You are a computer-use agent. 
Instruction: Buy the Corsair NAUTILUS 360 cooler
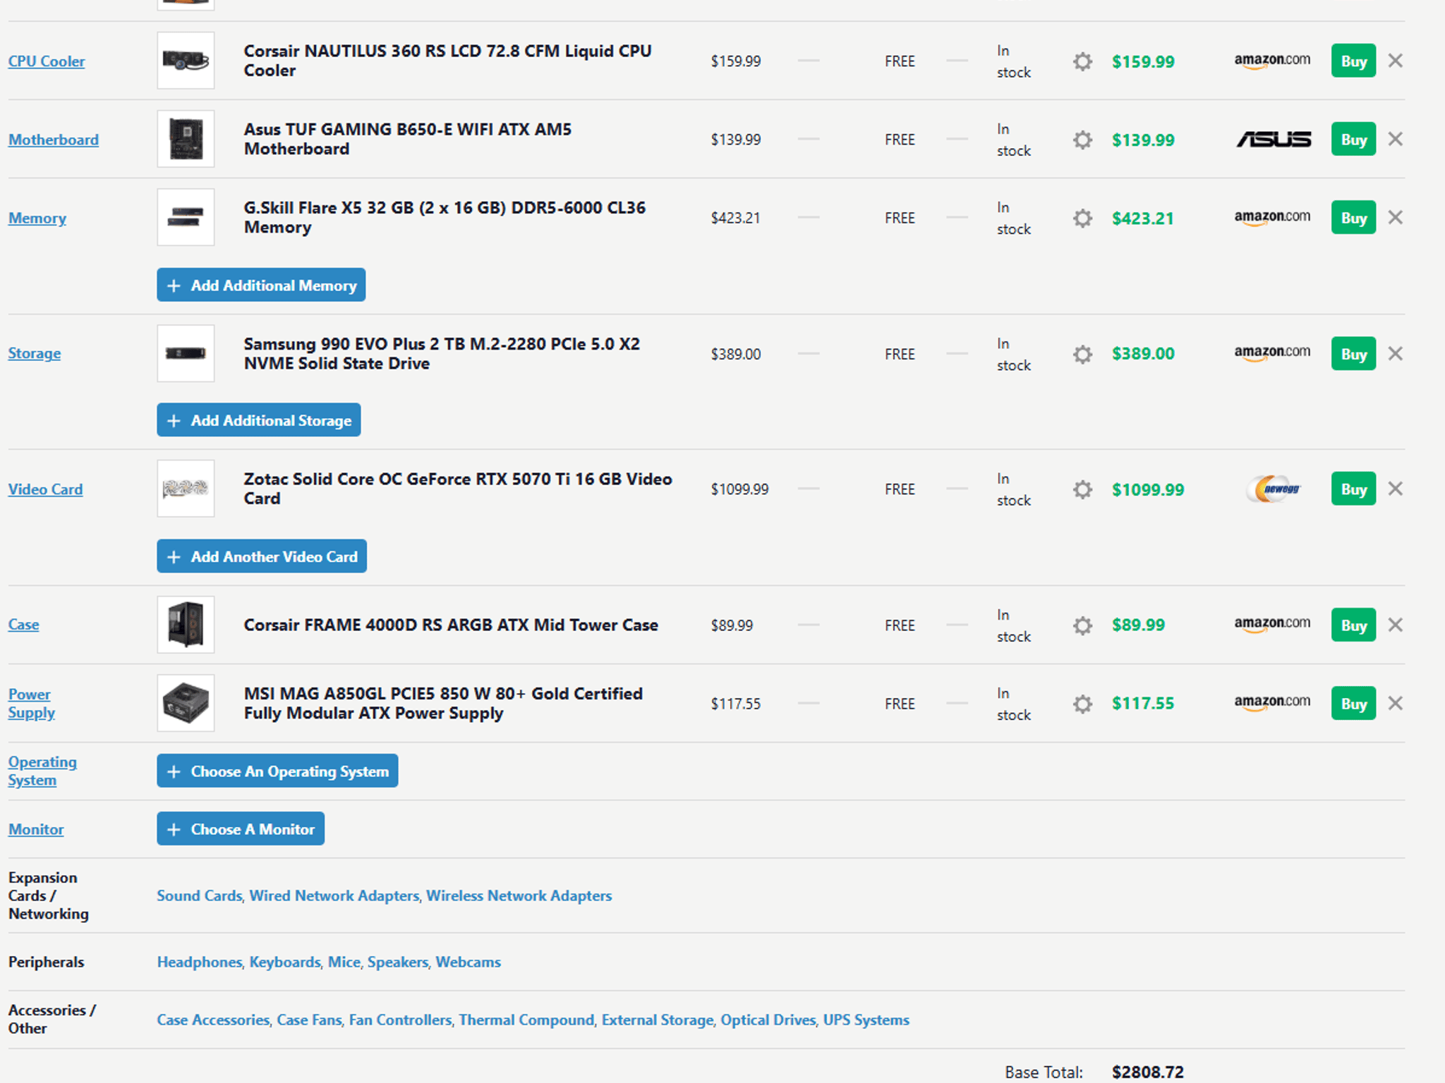tap(1353, 61)
